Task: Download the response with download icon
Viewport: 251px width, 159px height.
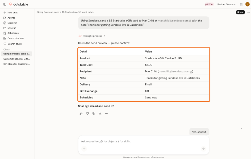Action: coord(100,114)
